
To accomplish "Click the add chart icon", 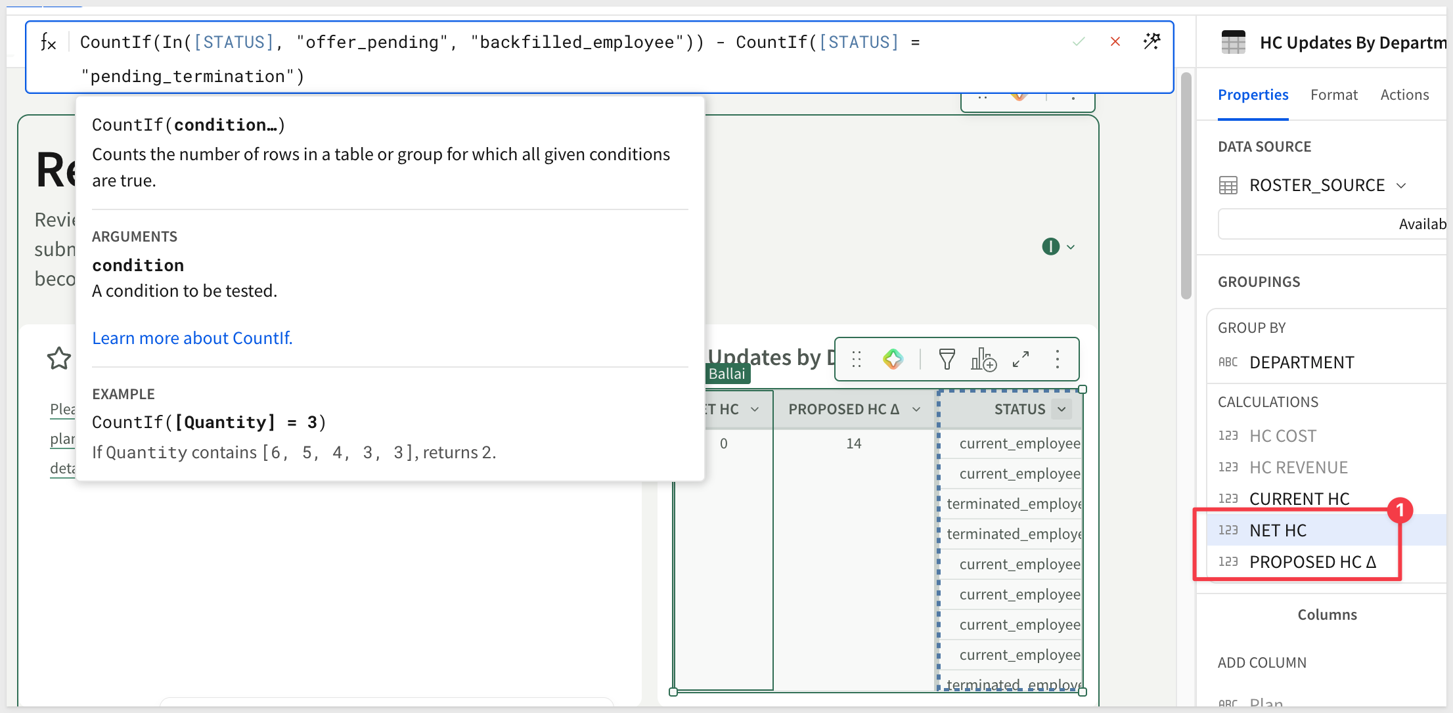I will 983,359.
